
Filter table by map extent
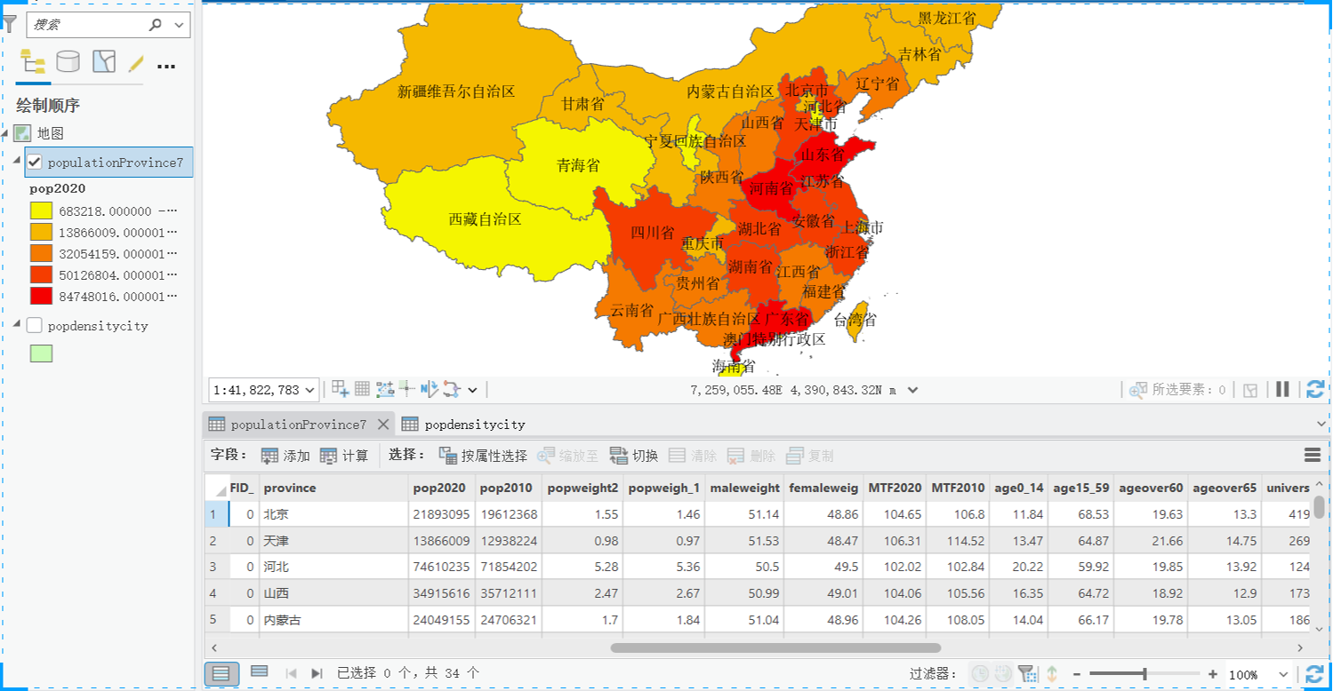[1026, 674]
